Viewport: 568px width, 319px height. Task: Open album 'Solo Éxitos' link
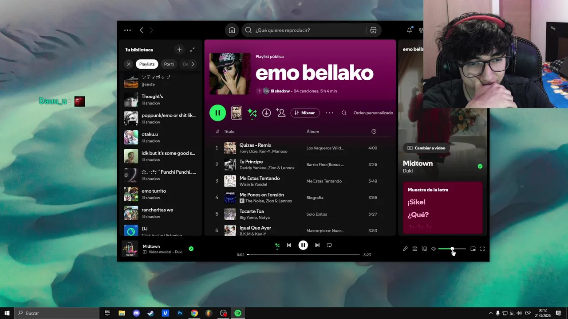click(316, 214)
